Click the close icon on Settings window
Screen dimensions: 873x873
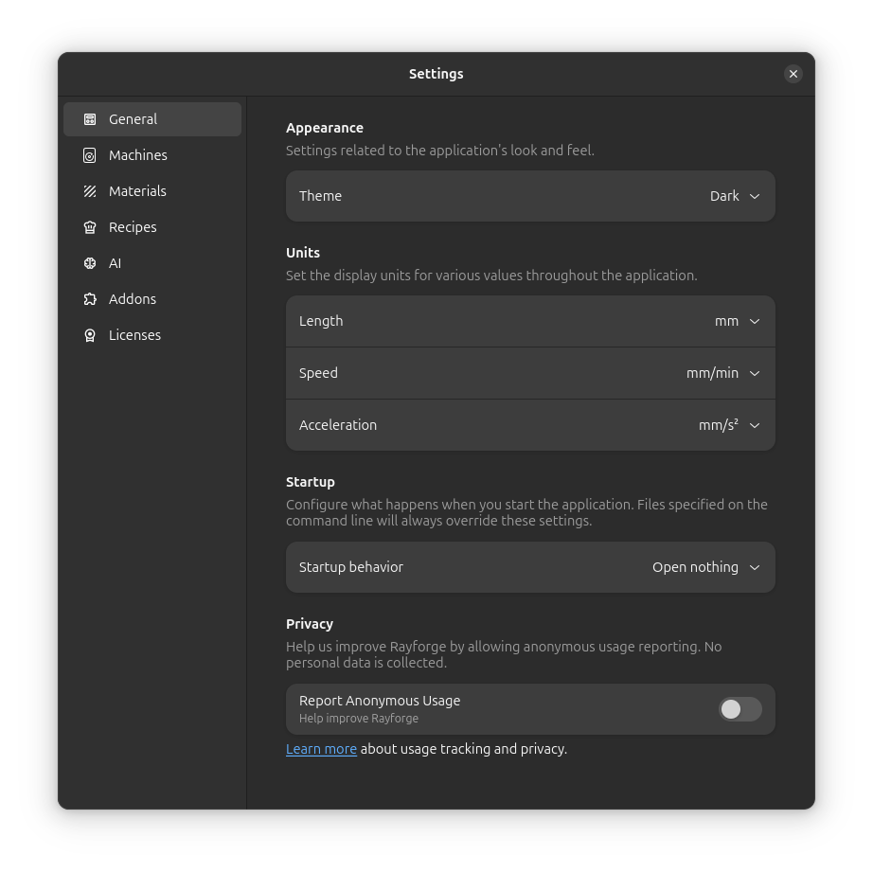[793, 73]
